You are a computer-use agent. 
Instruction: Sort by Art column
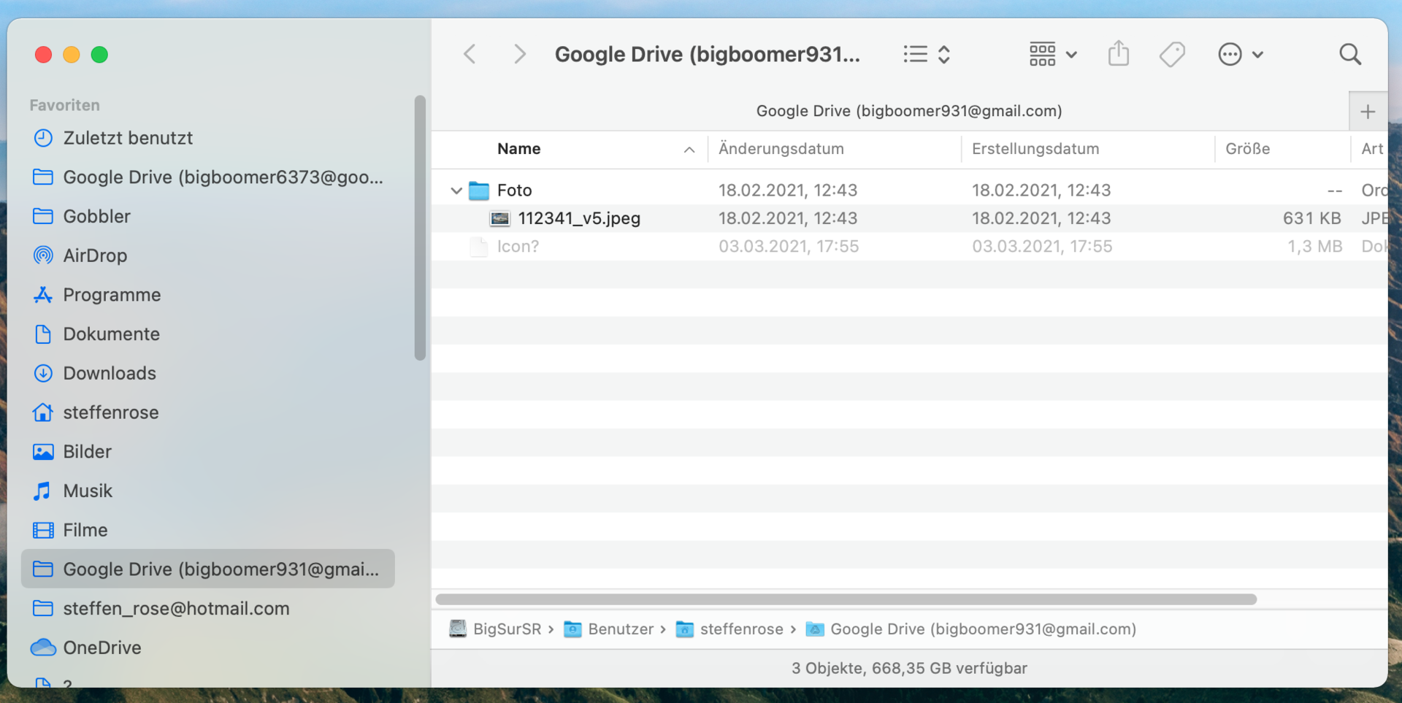click(1372, 149)
